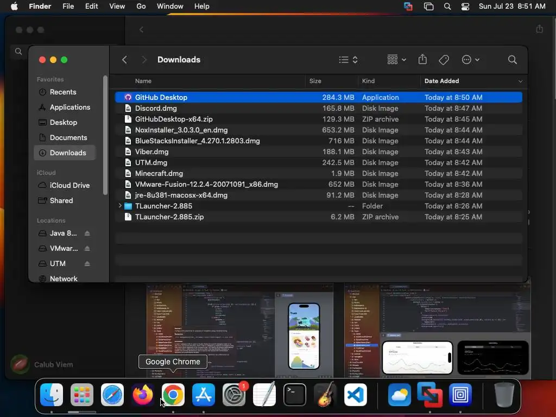
Task: Open the Apple menu
Action: [x=14, y=7]
